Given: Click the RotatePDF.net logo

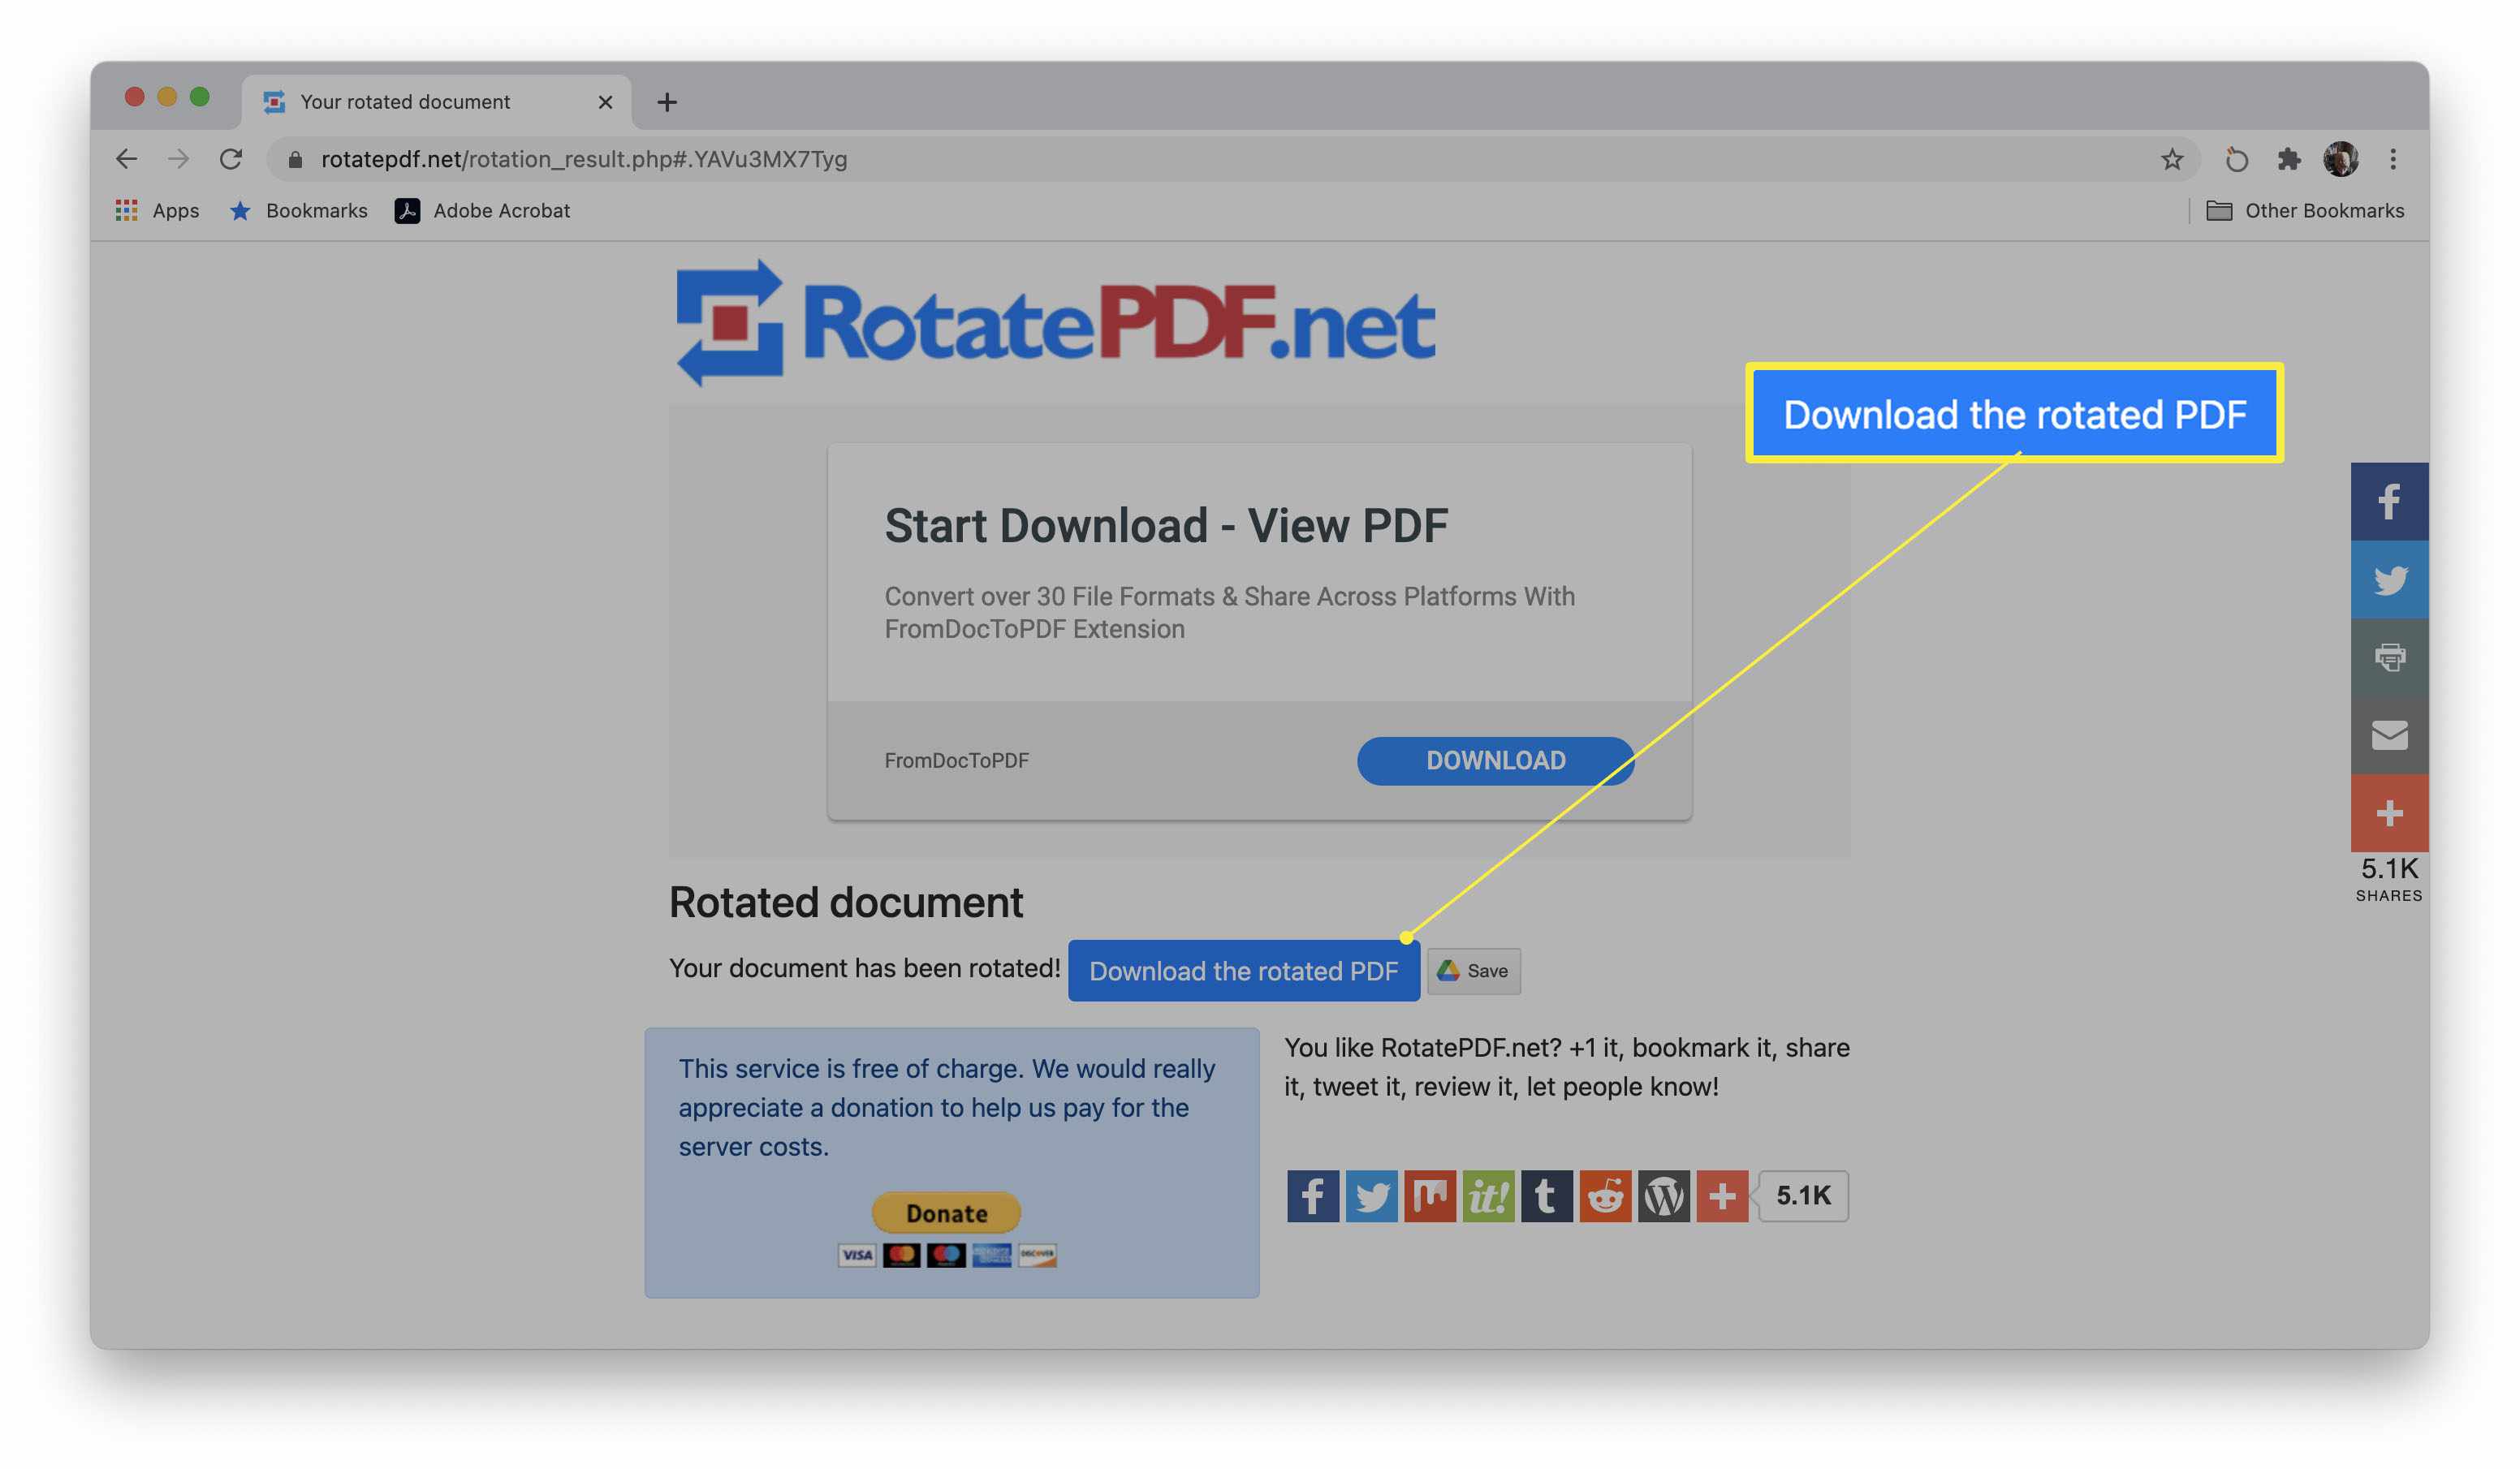Looking at the screenshot, I should (1055, 324).
